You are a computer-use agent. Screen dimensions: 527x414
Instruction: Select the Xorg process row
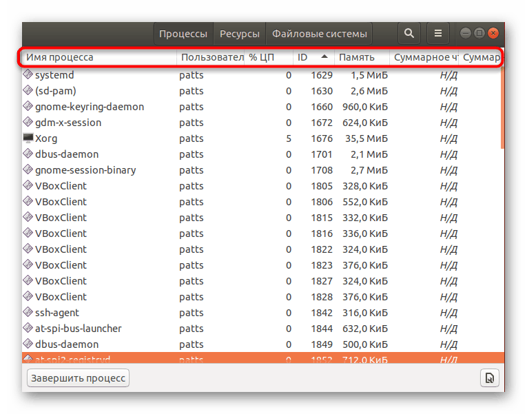(x=262, y=138)
